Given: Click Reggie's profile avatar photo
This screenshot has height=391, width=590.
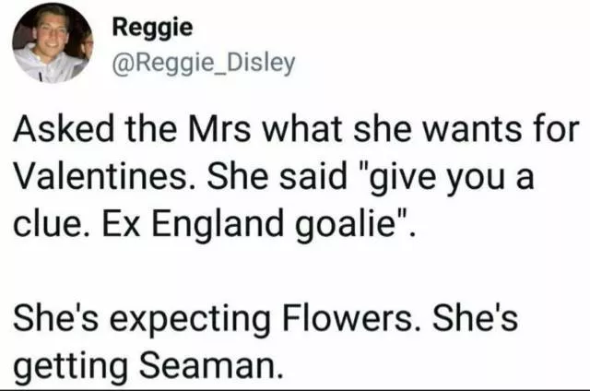Looking at the screenshot, I should point(53,43).
